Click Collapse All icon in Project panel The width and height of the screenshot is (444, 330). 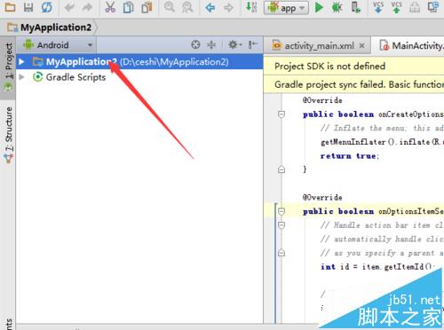[x=211, y=45]
